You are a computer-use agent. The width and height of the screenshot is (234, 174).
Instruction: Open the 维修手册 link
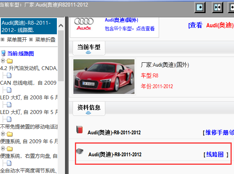219,132
